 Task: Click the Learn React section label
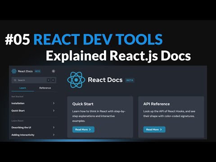click(18, 121)
